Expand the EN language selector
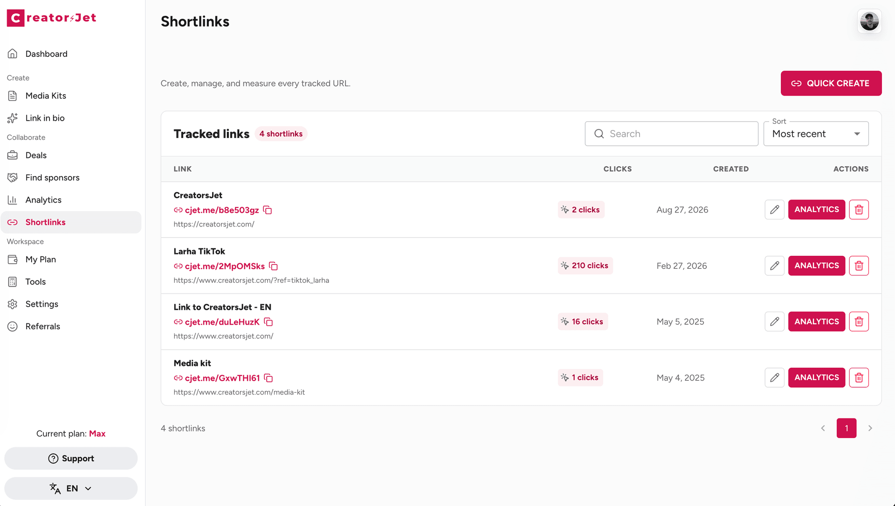The height and width of the screenshot is (506, 895). coord(71,488)
